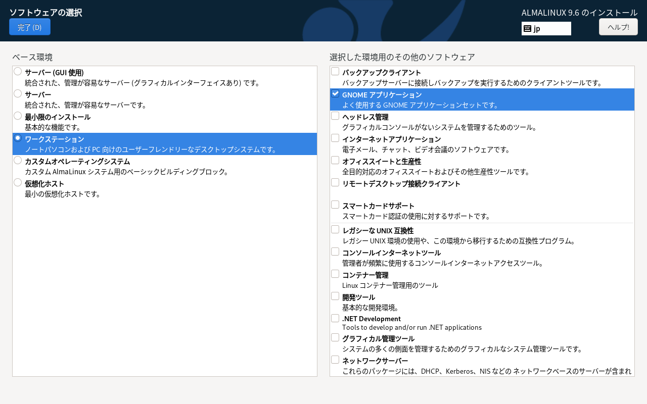
Task: Select the ワークステーション radio button
Action: (18, 138)
